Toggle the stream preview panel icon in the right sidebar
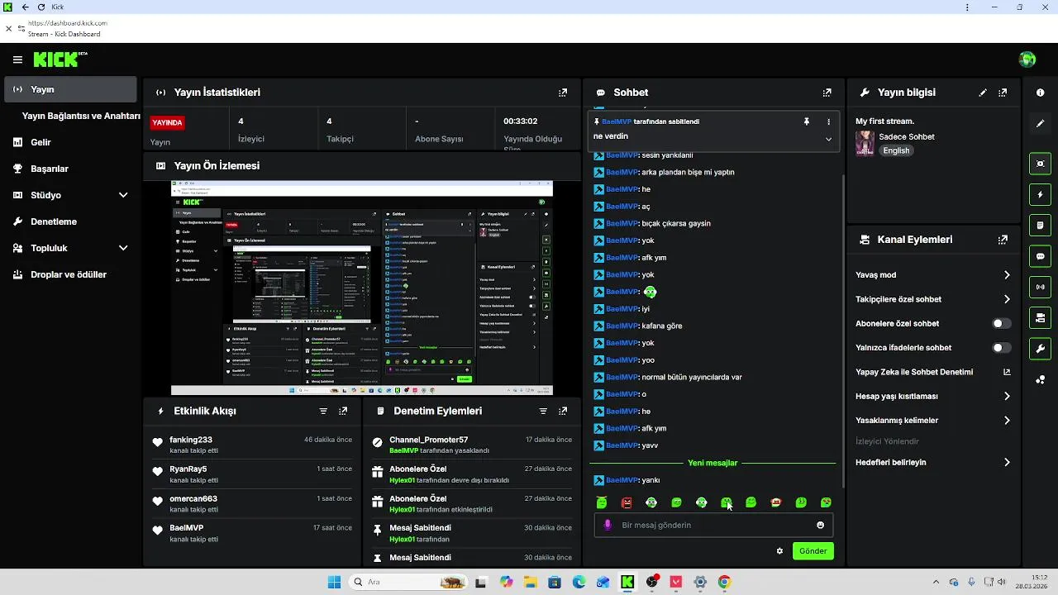This screenshot has height=595, width=1058. 1041,164
